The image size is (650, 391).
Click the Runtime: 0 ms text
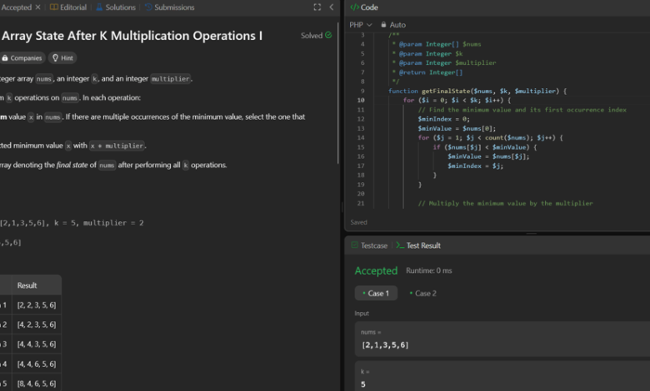(x=428, y=270)
